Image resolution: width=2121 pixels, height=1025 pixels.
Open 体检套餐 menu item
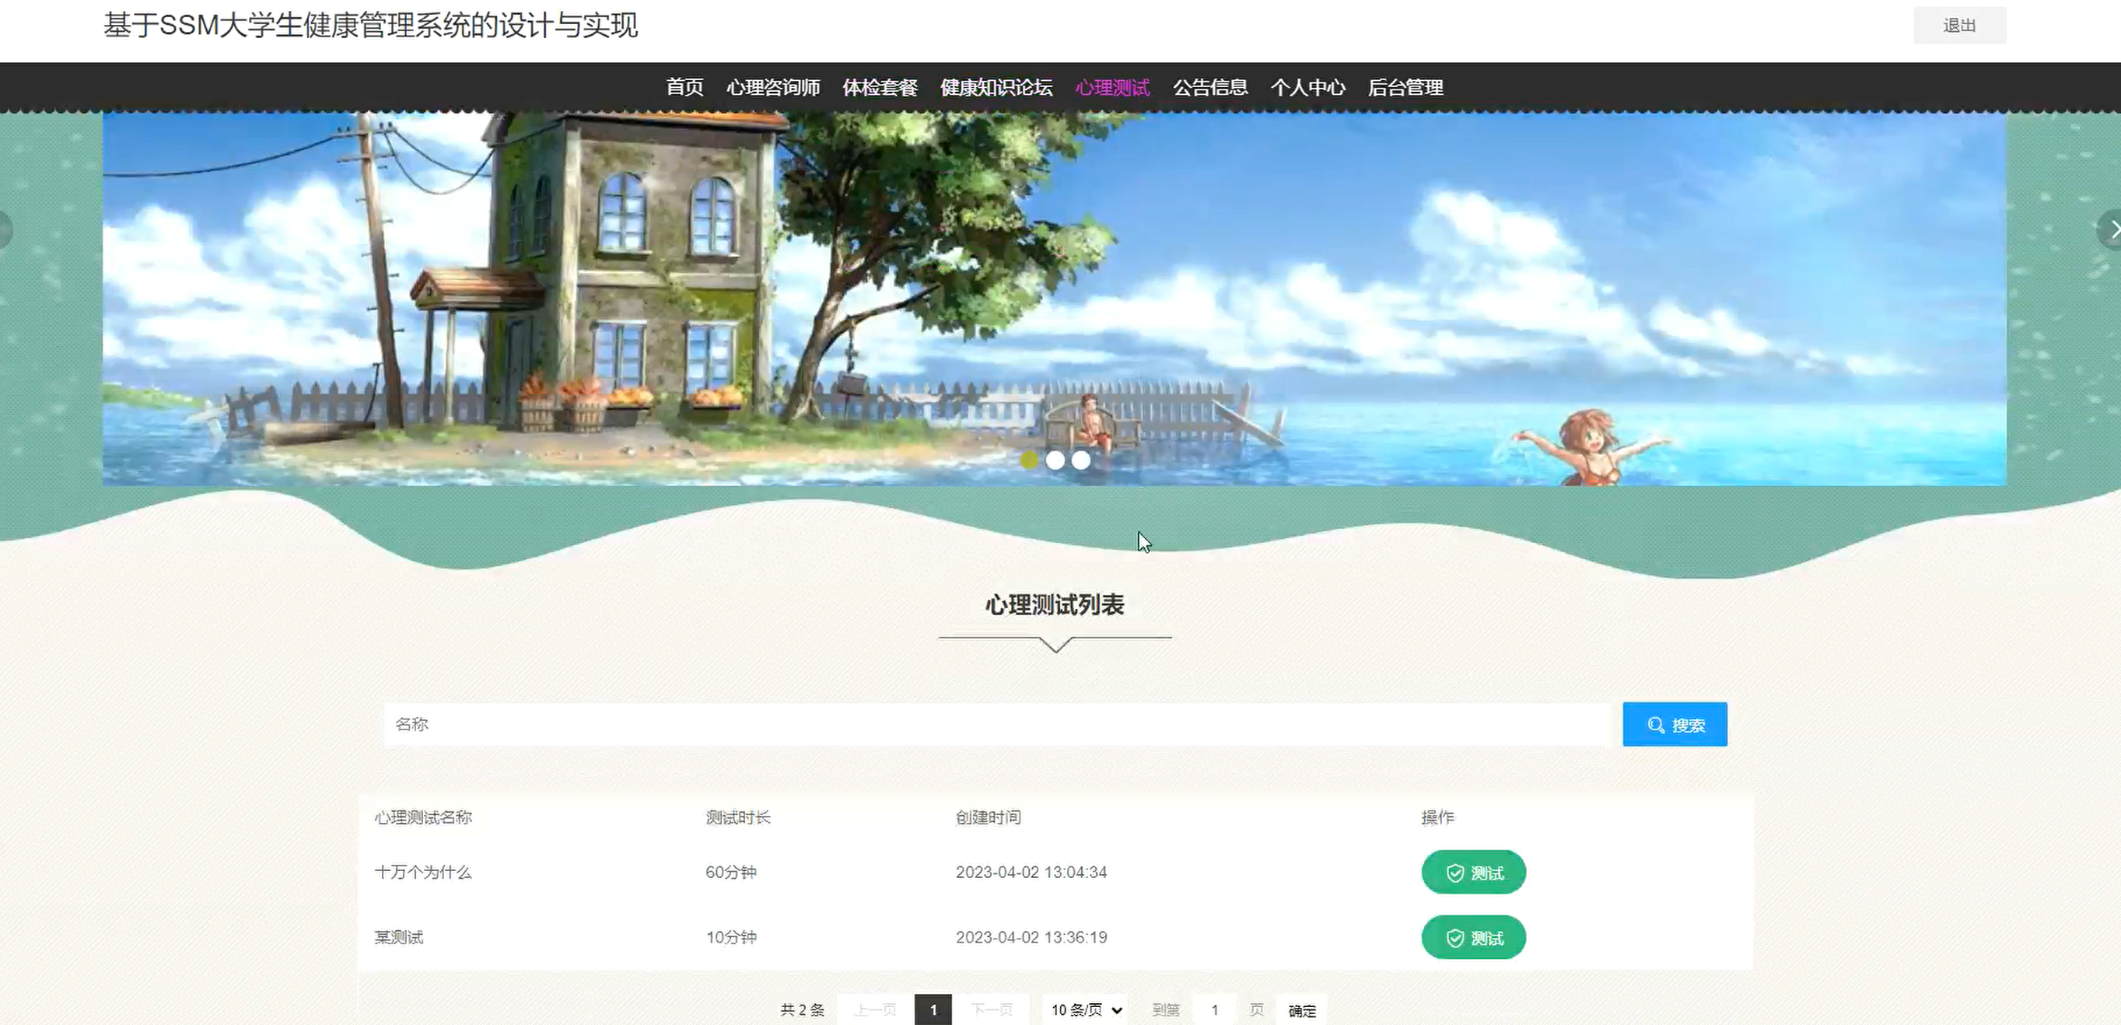880,87
